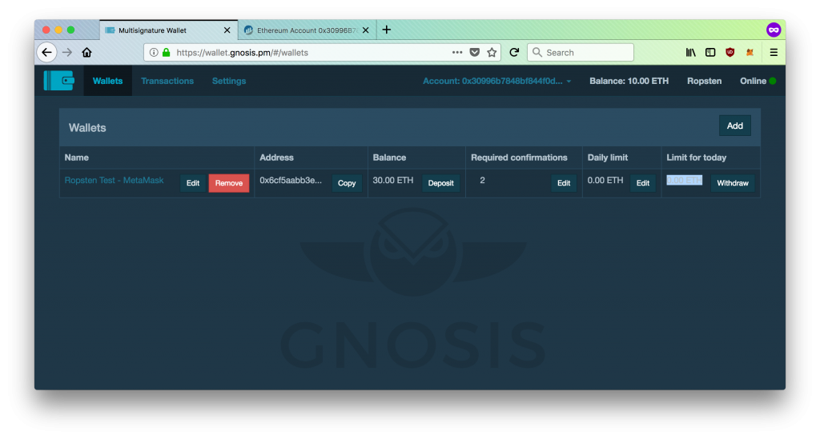Screen dimensions: 820x439
Task: Open a new browser tab with plus
Action: click(x=387, y=30)
